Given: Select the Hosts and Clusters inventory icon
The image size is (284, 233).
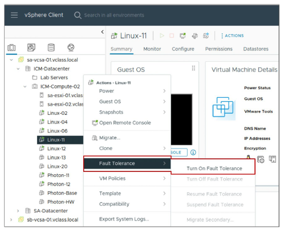Looking at the screenshot, I should (11, 47).
